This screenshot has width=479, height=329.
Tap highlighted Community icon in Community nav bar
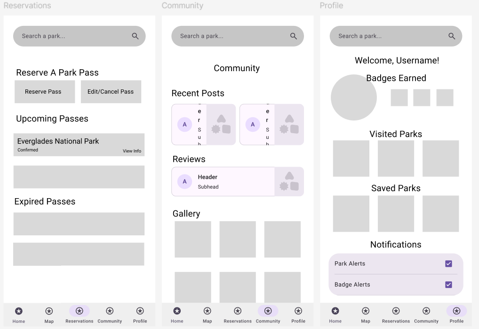coord(268,311)
